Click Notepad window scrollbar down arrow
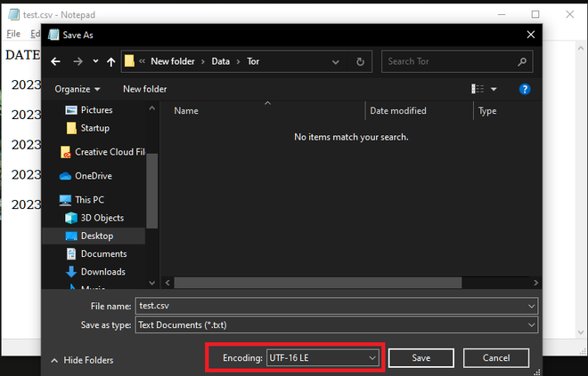The image size is (588, 376). pos(581,332)
